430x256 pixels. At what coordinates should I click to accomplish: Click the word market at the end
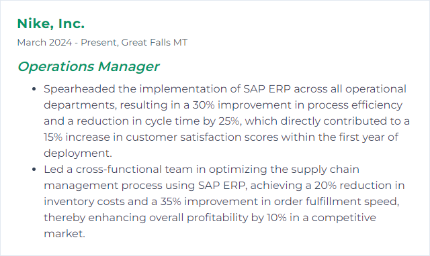tap(64, 234)
